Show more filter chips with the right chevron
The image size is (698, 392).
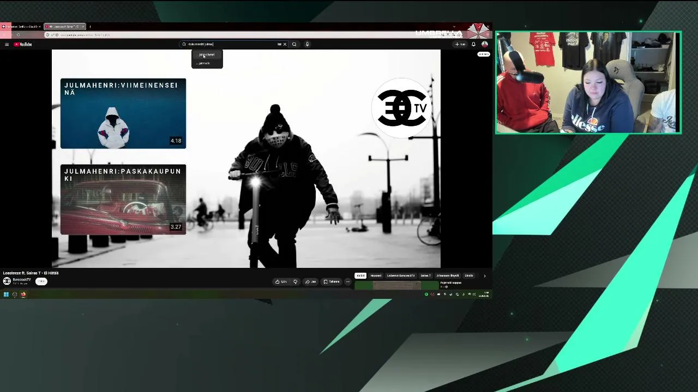click(x=484, y=275)
